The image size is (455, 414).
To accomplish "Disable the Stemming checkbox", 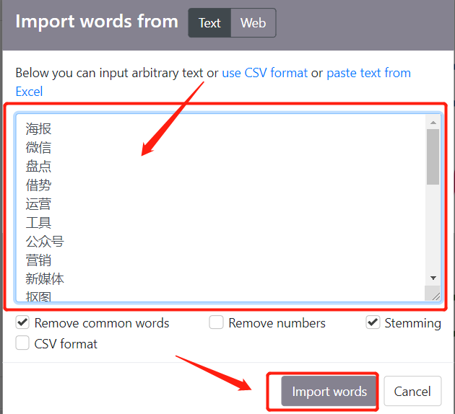I will (x=373, y=322).
